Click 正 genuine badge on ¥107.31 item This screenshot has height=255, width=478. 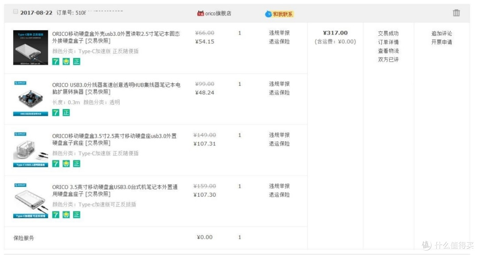(x=77, y=164)
